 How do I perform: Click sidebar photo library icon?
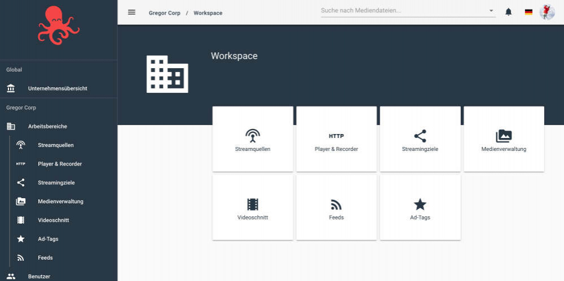tap(21, 201)
